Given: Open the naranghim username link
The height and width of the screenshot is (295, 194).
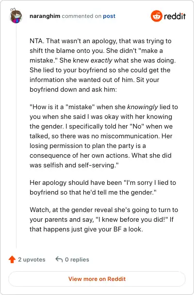Looking at the screenshot, I should pyautogui.click(x=45, y=16).
